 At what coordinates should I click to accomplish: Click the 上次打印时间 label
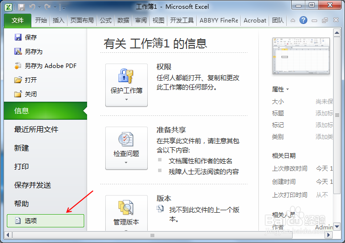point(290,195)
